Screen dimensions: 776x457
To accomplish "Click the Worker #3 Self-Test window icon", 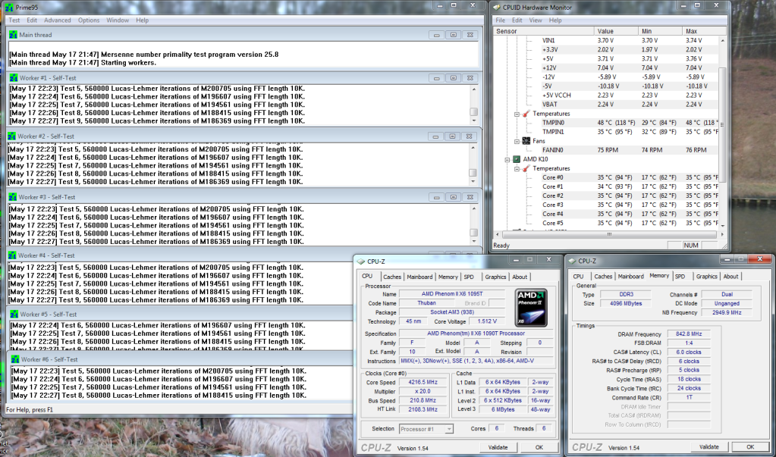I will 12,197.
